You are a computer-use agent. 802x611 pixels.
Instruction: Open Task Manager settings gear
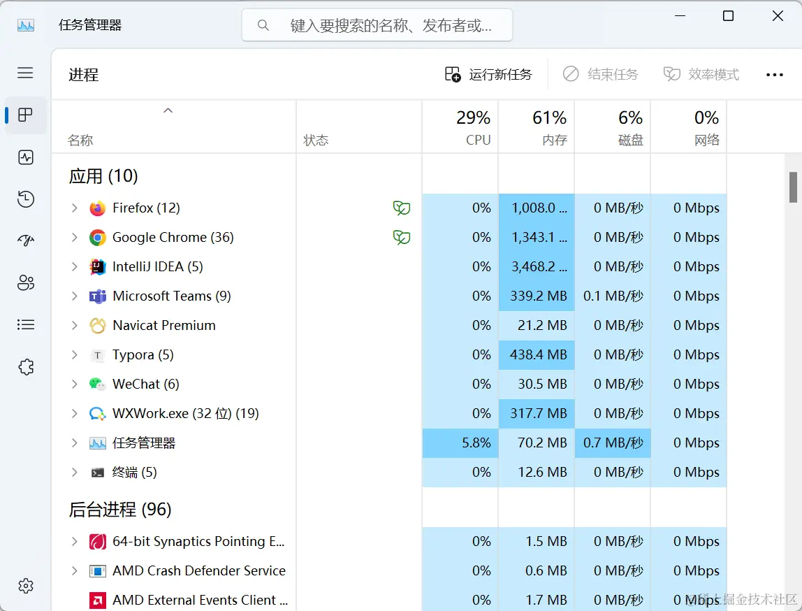tap(26, 586)
